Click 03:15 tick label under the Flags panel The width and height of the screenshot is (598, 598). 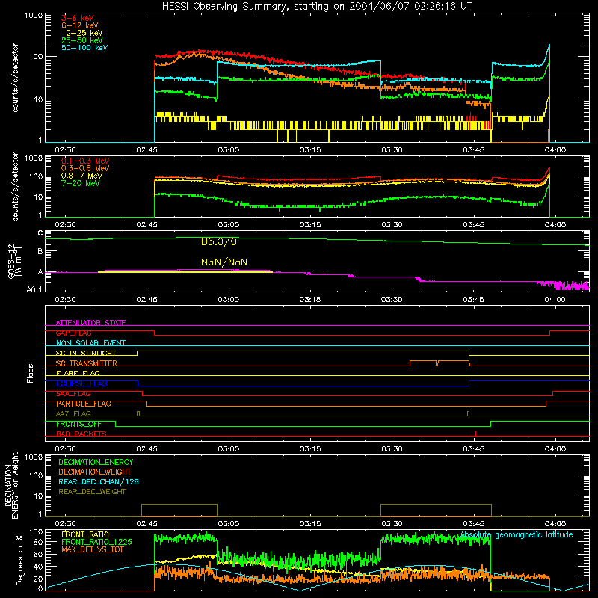pyautogui.click(x=310, y=449)
